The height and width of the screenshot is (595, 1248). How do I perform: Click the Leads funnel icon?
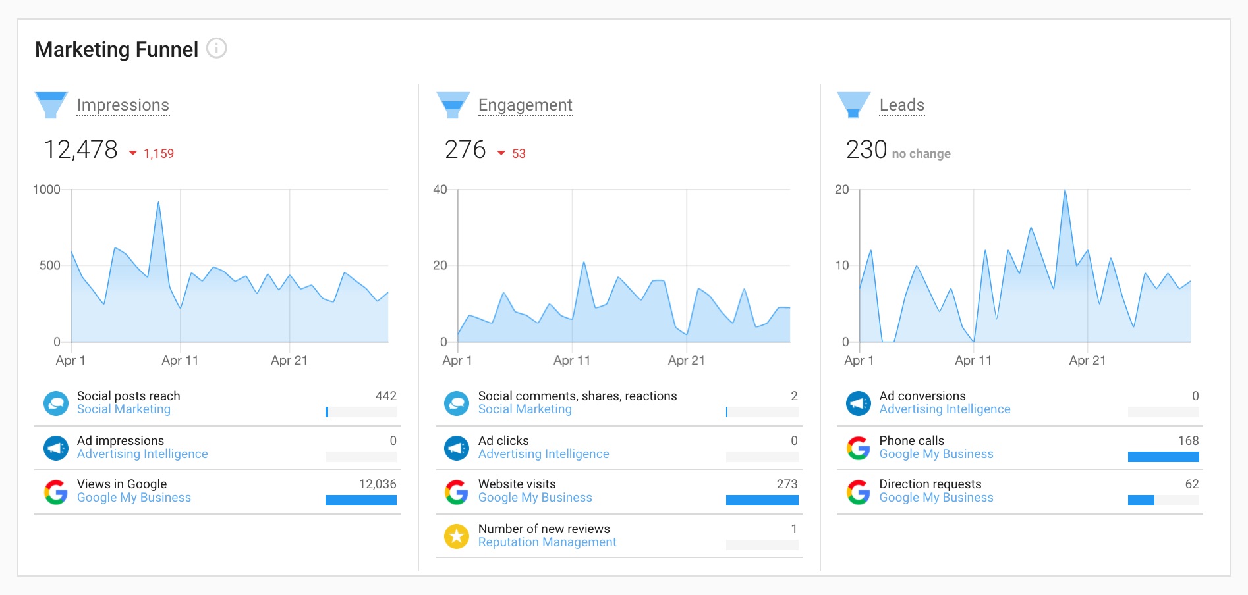click(x=853, y=105)
